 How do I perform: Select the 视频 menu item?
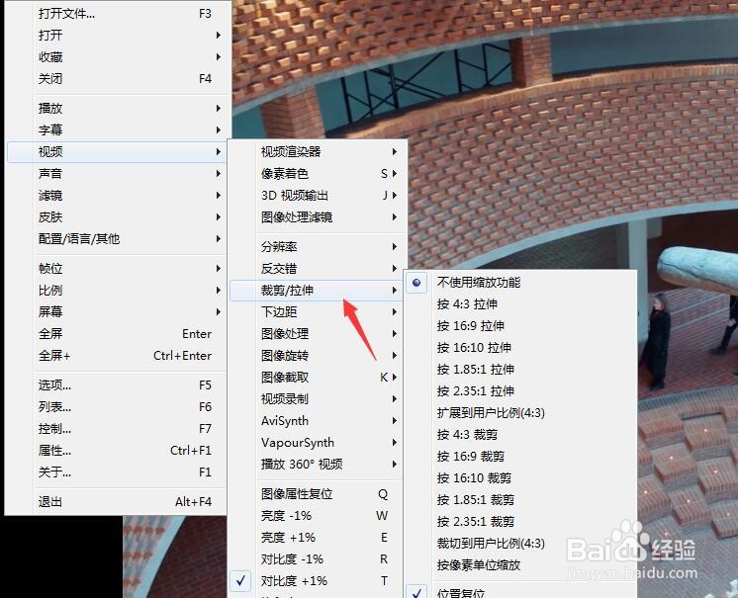click(x=117, y=152)
